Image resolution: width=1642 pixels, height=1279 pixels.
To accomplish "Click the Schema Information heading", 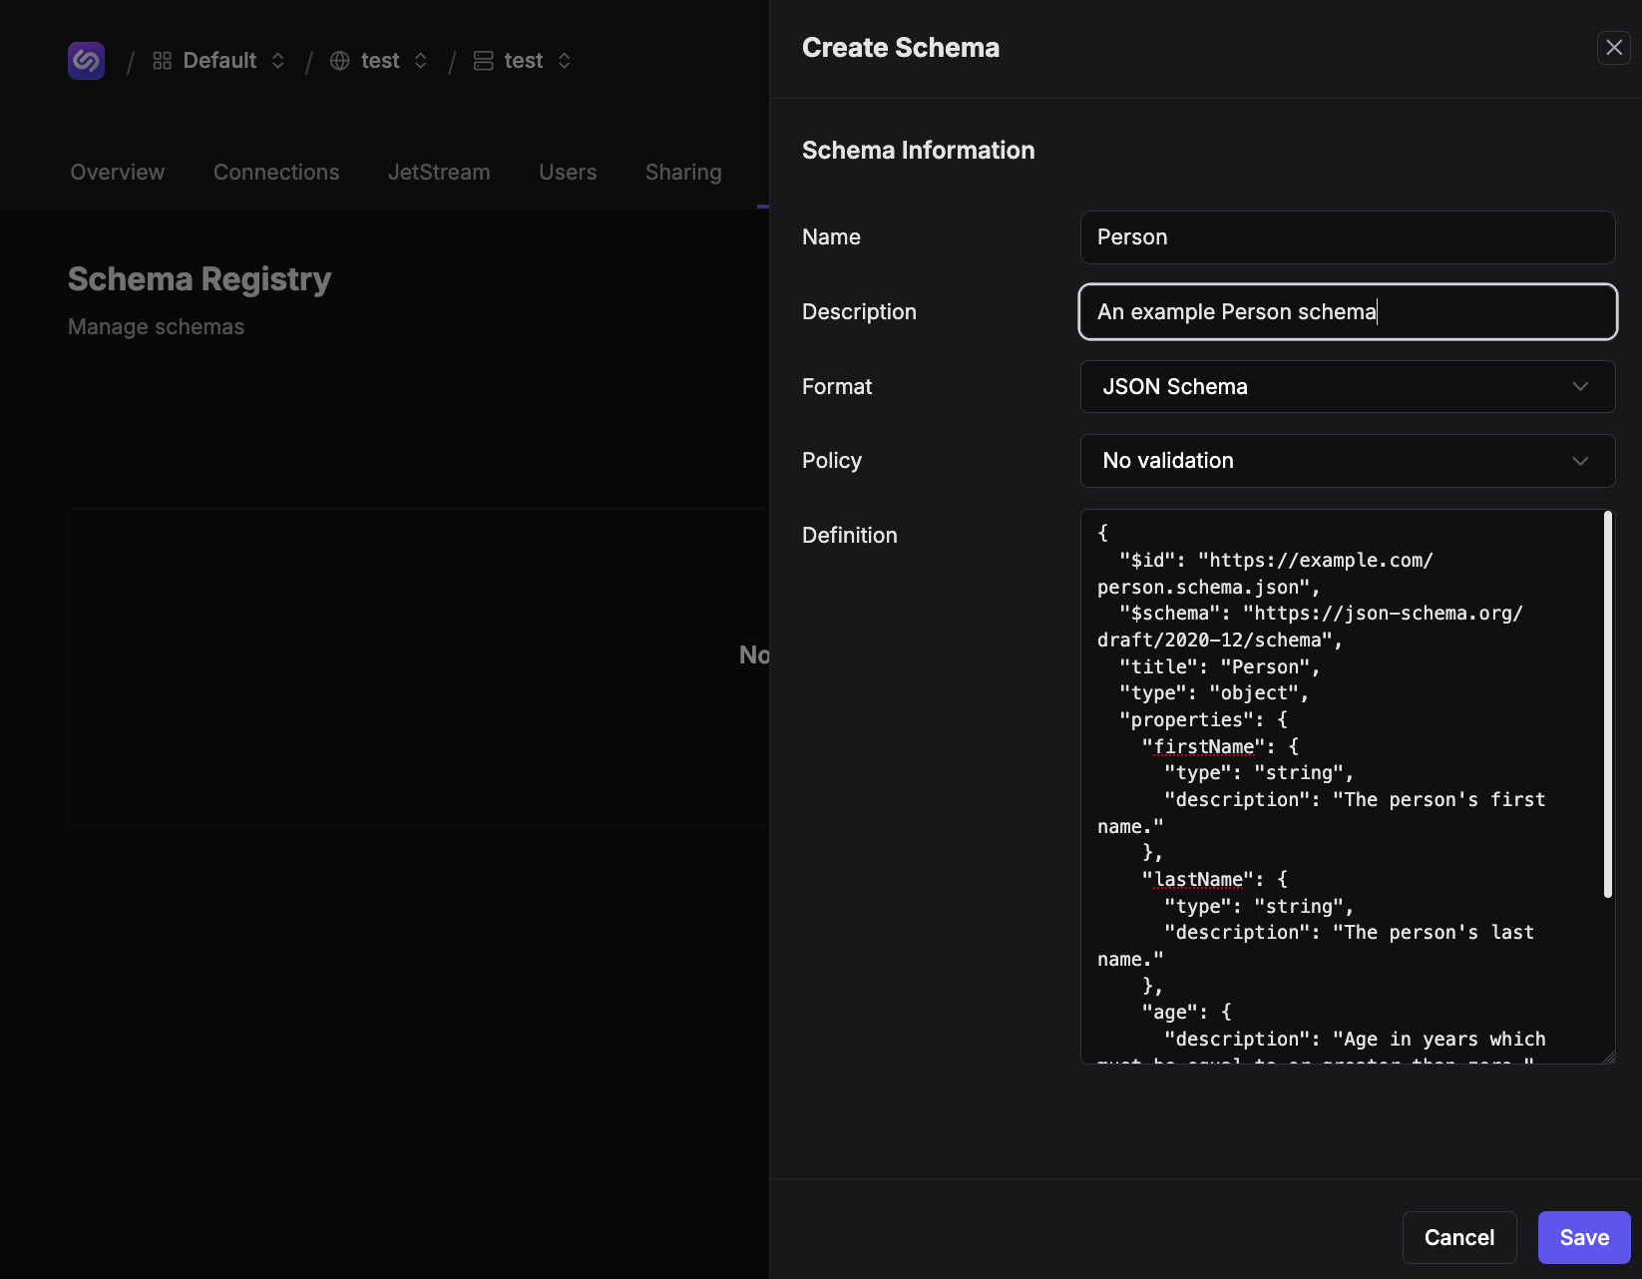I will (x=918, y=151).
